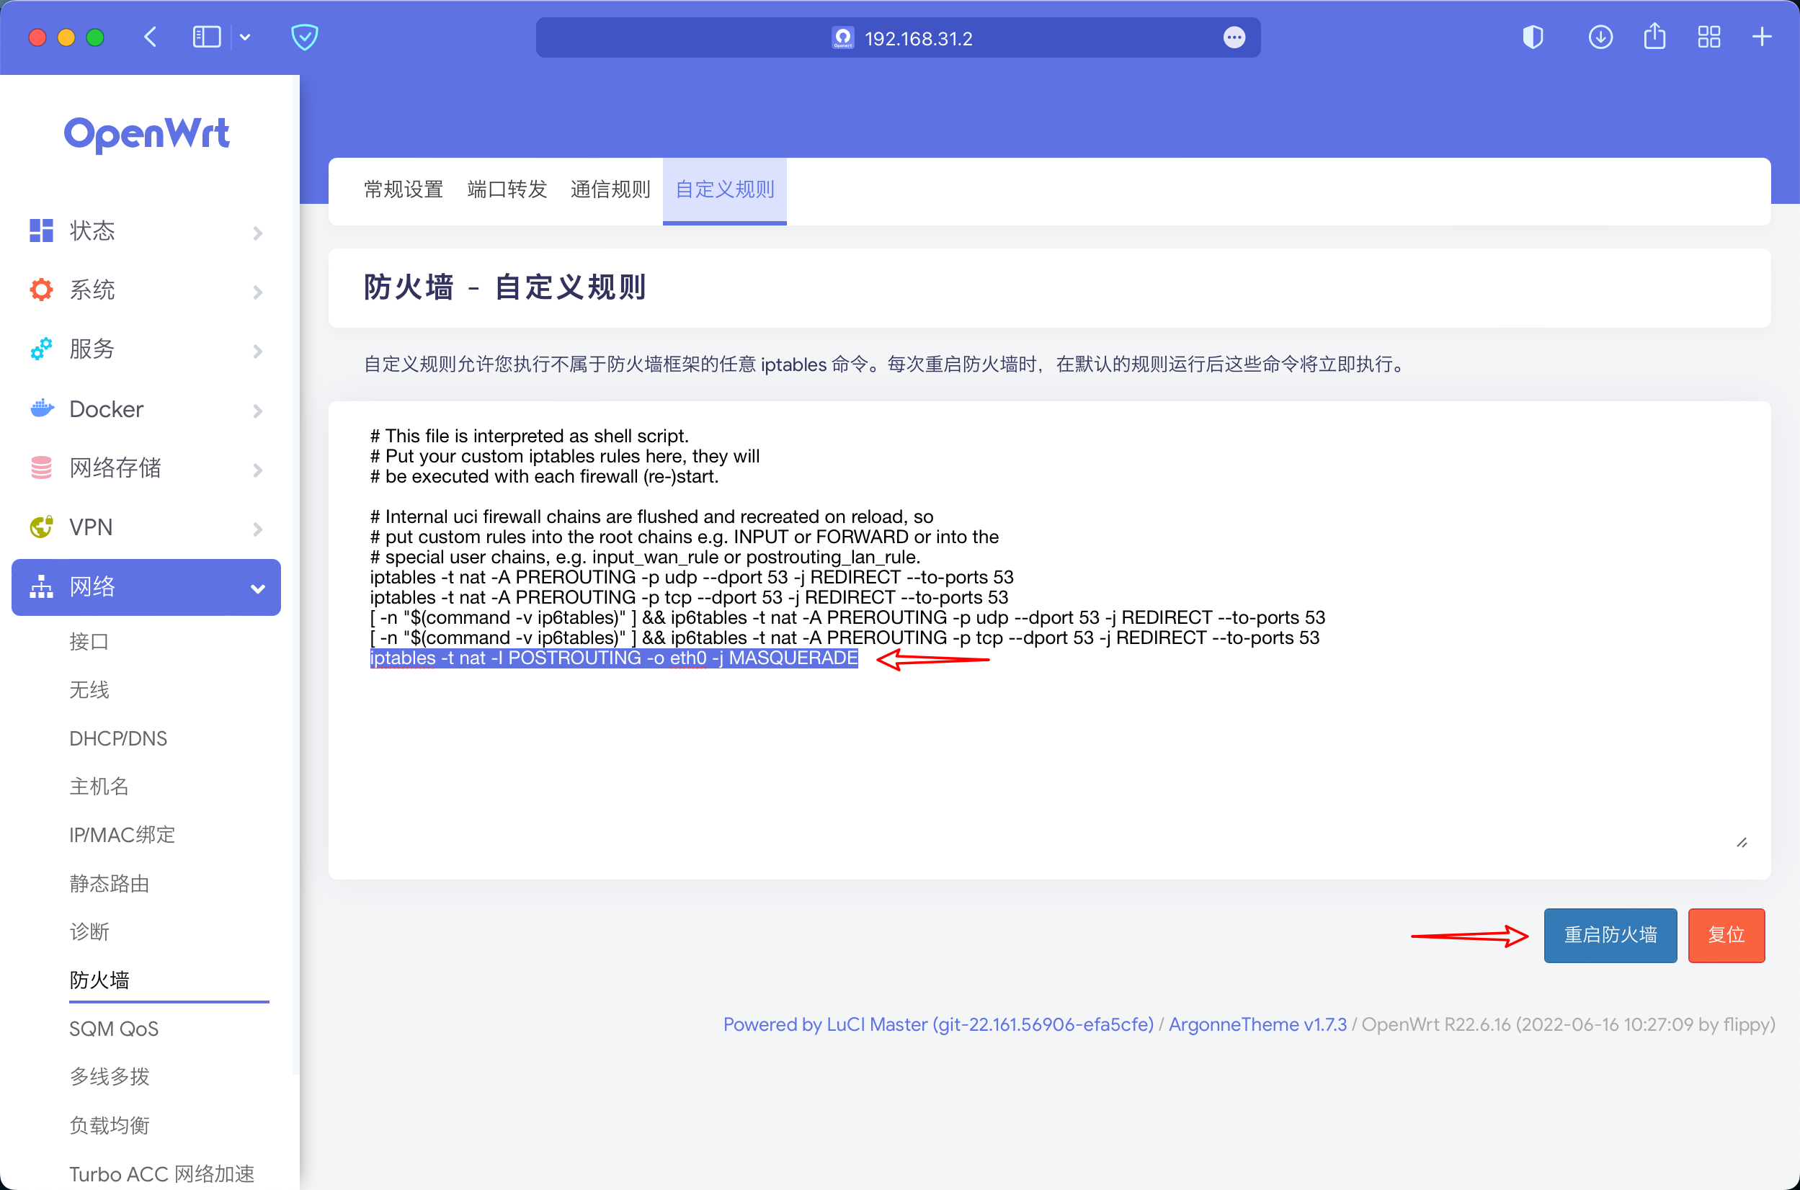Screen dimensions: 1800x1190
Task: Open the ArgonneTheme v1.7.3 link
Action: 1257,1024
